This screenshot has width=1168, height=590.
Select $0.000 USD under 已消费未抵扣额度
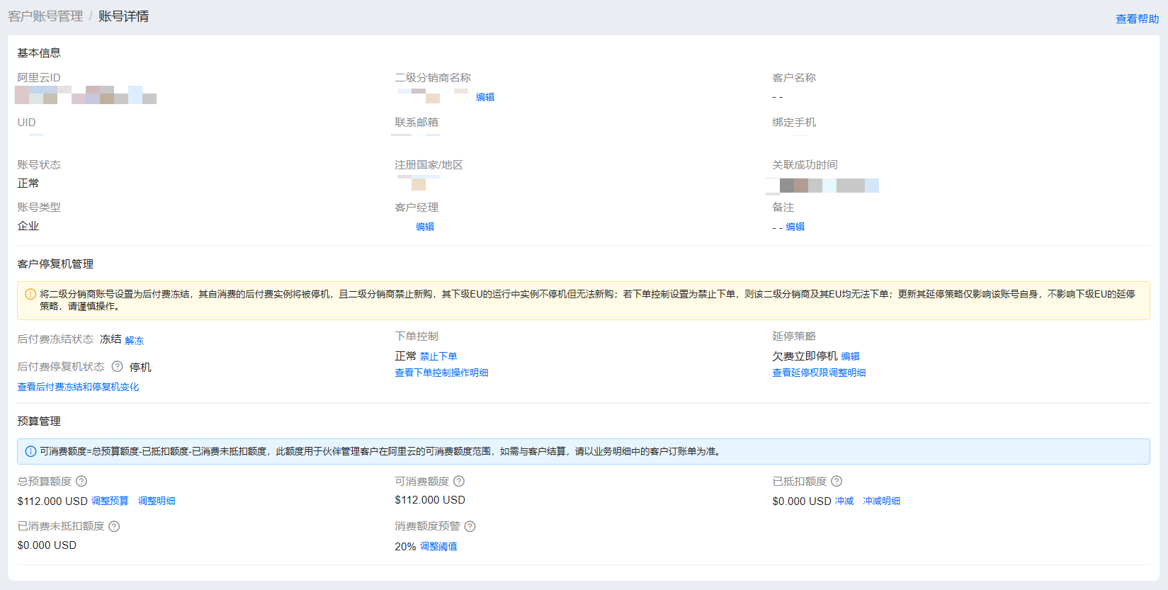pyautogui.click(x=47, y=545)
